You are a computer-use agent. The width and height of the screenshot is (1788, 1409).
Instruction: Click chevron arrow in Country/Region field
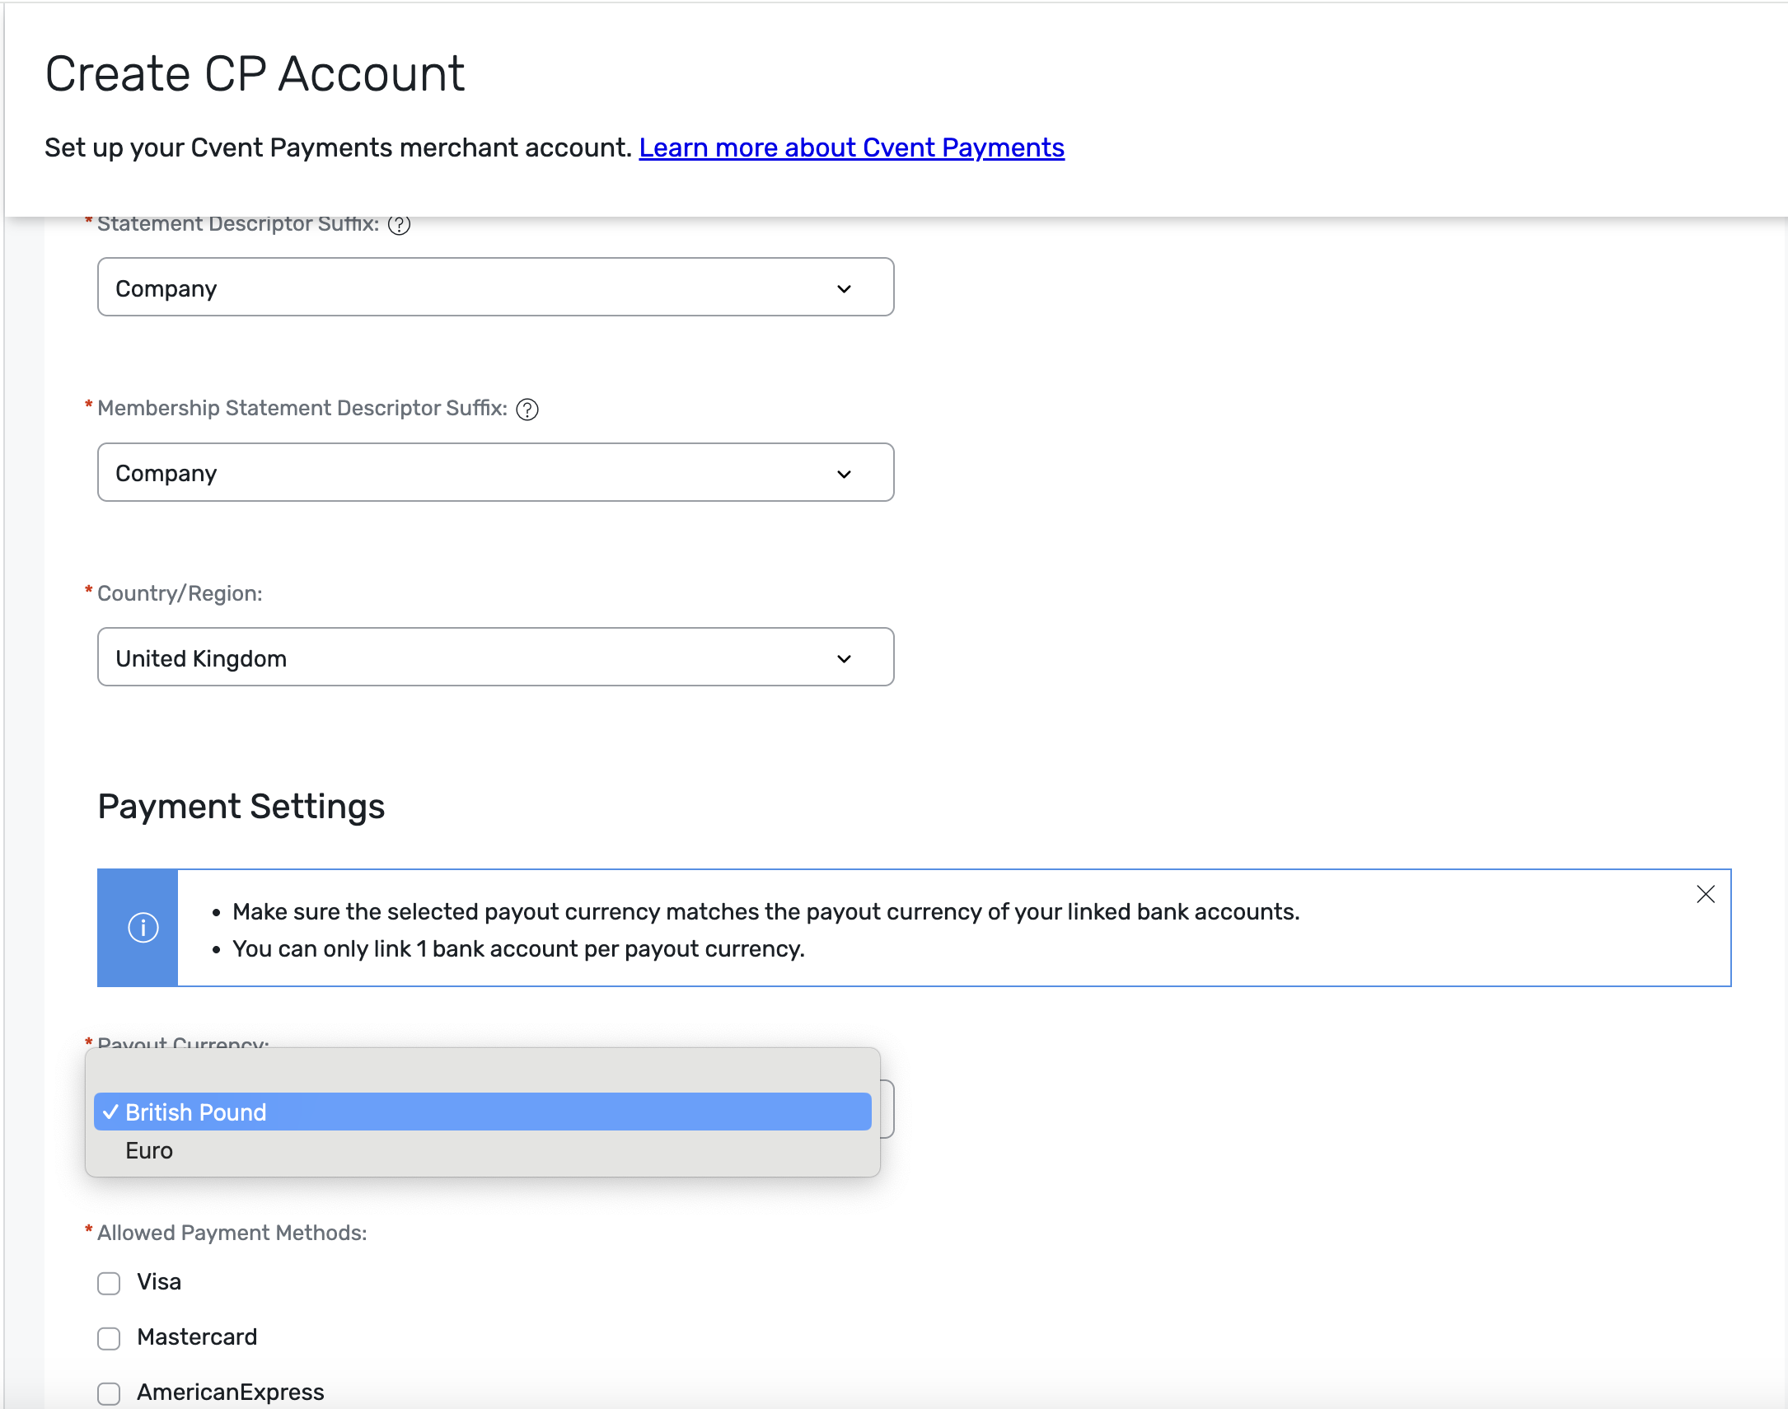coord(844,658)
